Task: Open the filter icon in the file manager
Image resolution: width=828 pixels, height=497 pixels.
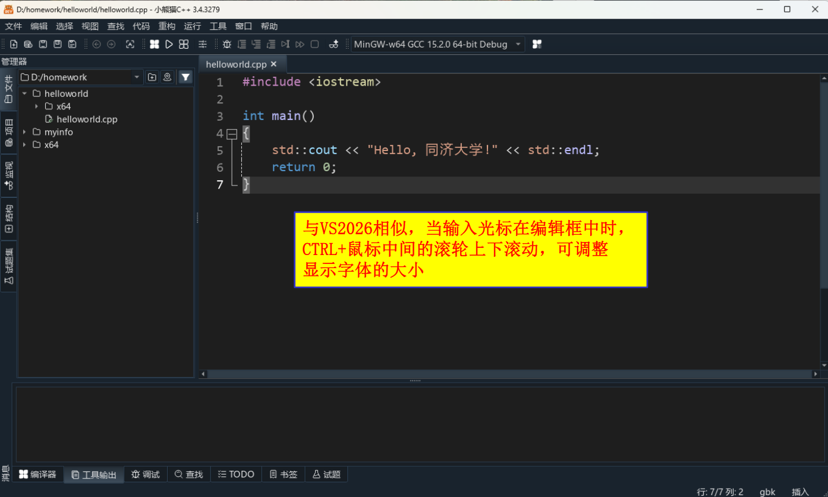Action: pos(185,77)
